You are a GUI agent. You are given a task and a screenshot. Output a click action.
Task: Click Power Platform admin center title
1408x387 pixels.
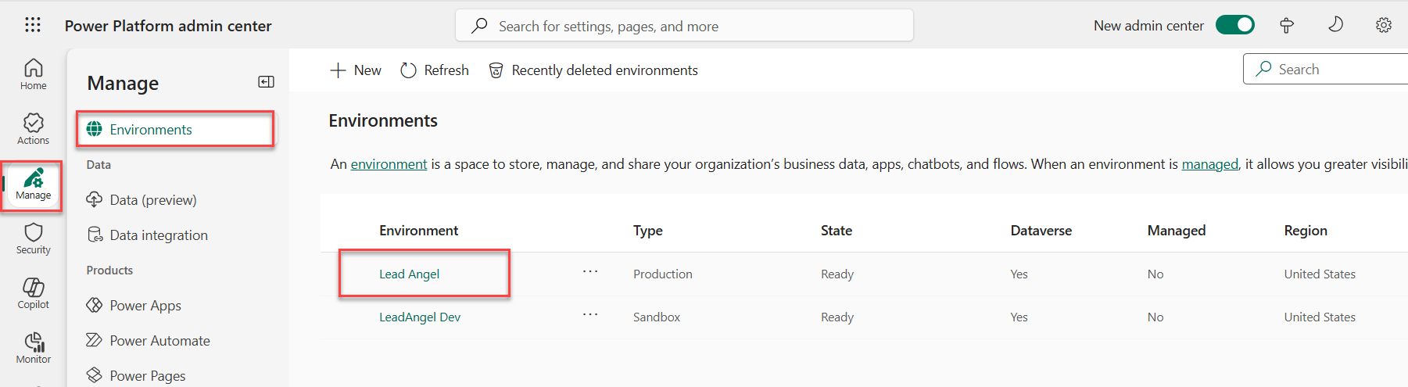pos(168,26)
